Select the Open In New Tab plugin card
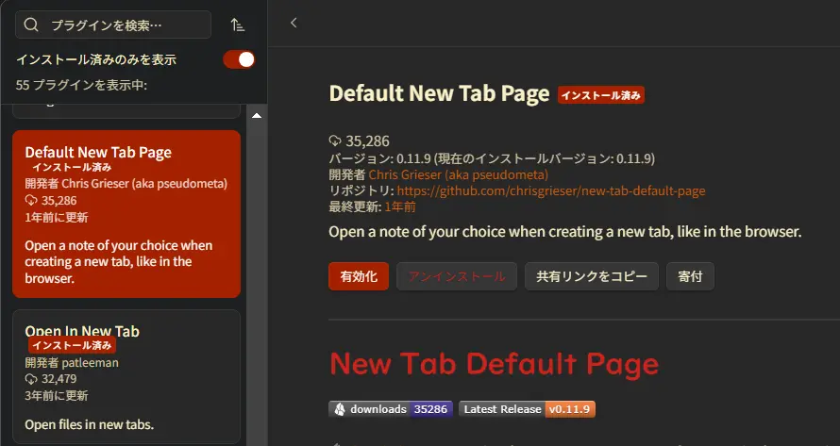The width and height of the screenshot is (840, 446). point(126,376)
